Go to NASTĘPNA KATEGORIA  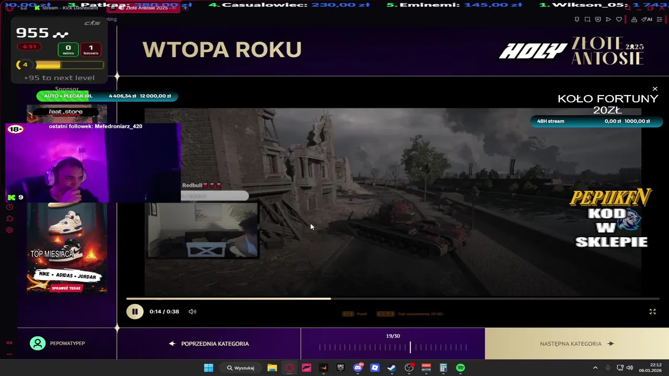[x=576, y=344]
